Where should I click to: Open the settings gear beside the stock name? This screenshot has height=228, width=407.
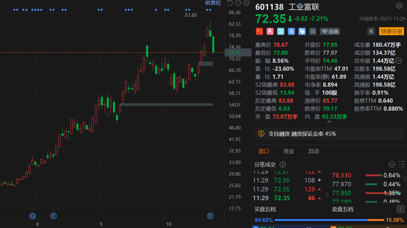click(x=399, y=6)
